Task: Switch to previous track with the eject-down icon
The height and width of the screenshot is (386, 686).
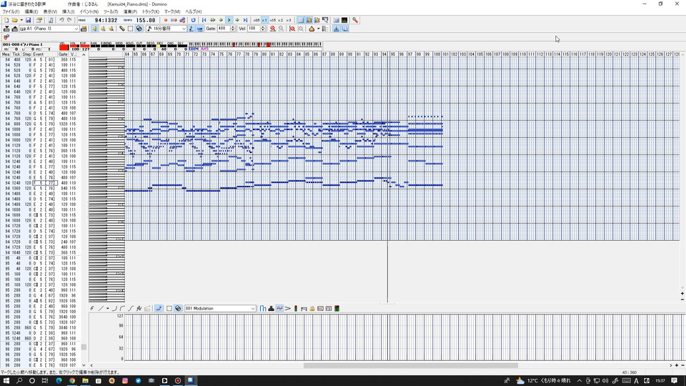Action: coord(6,29)
